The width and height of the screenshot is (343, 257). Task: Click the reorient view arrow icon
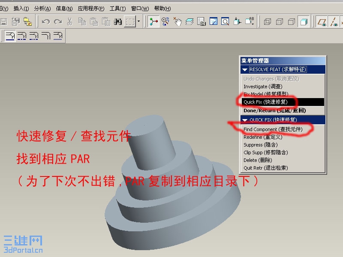click(x=237, y=21)
